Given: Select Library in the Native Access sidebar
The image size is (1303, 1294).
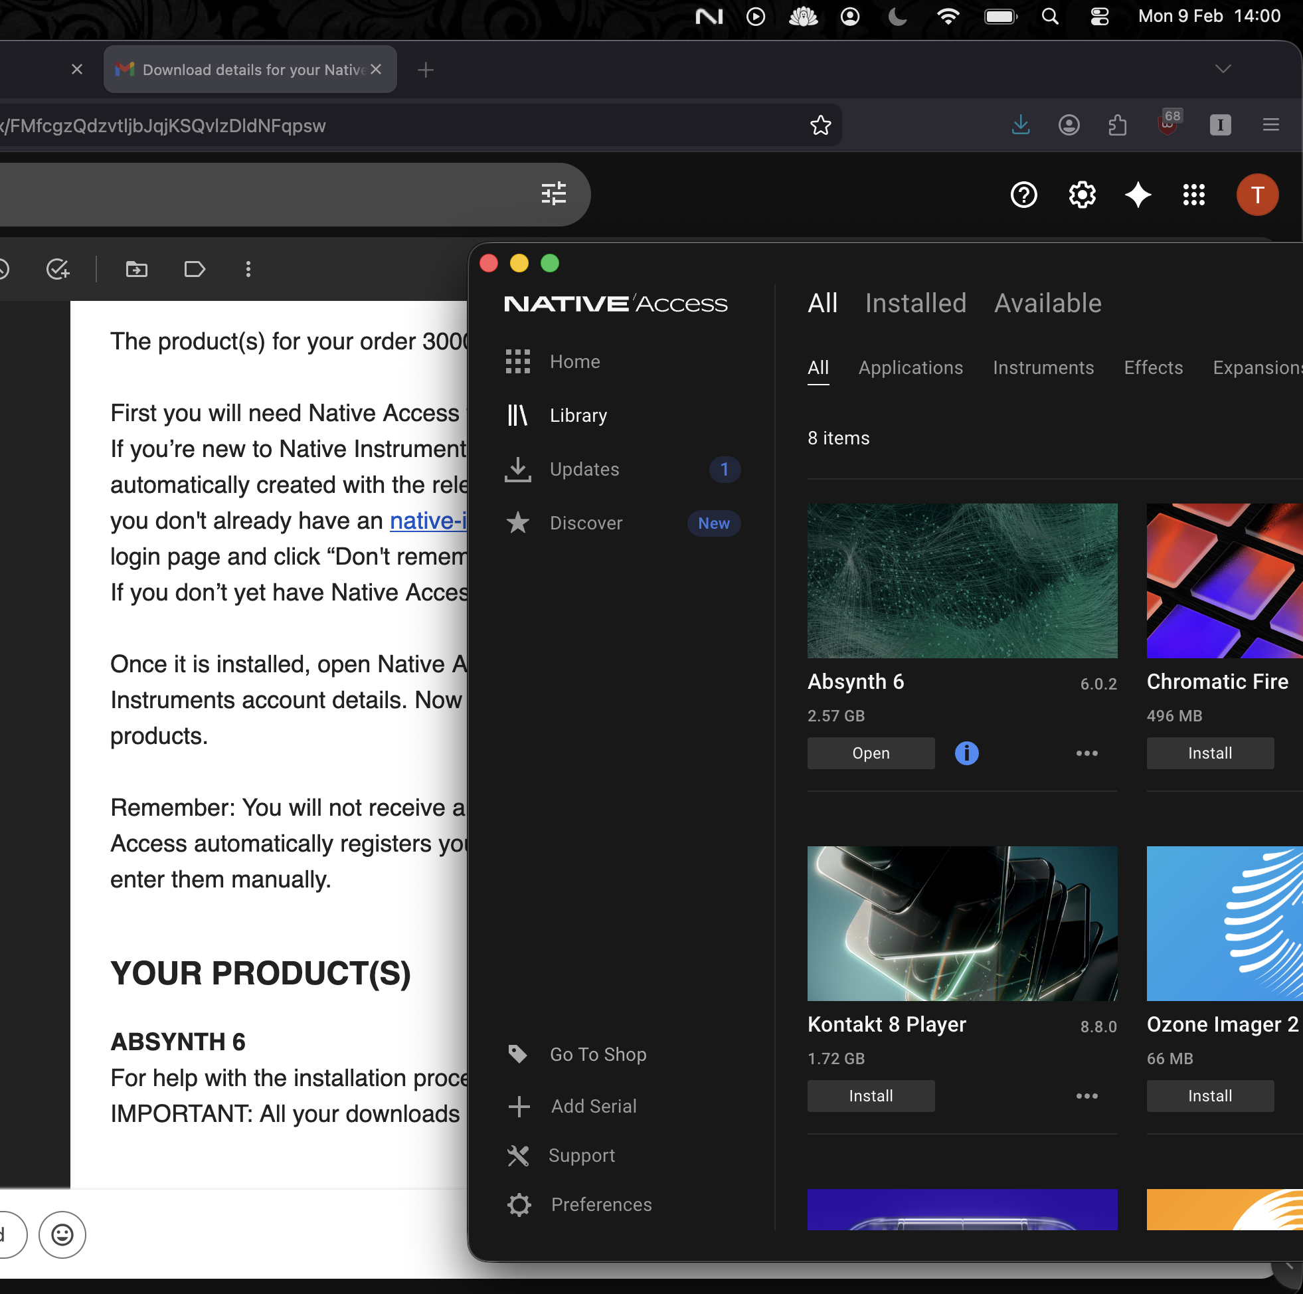Looking at the screenshot, I should [578, 415].
